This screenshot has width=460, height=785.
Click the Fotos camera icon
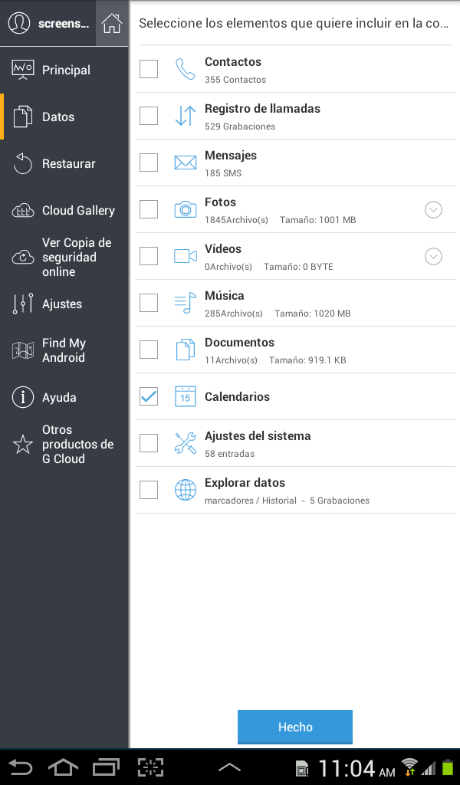pyautogui.click(x=186, y=209)
